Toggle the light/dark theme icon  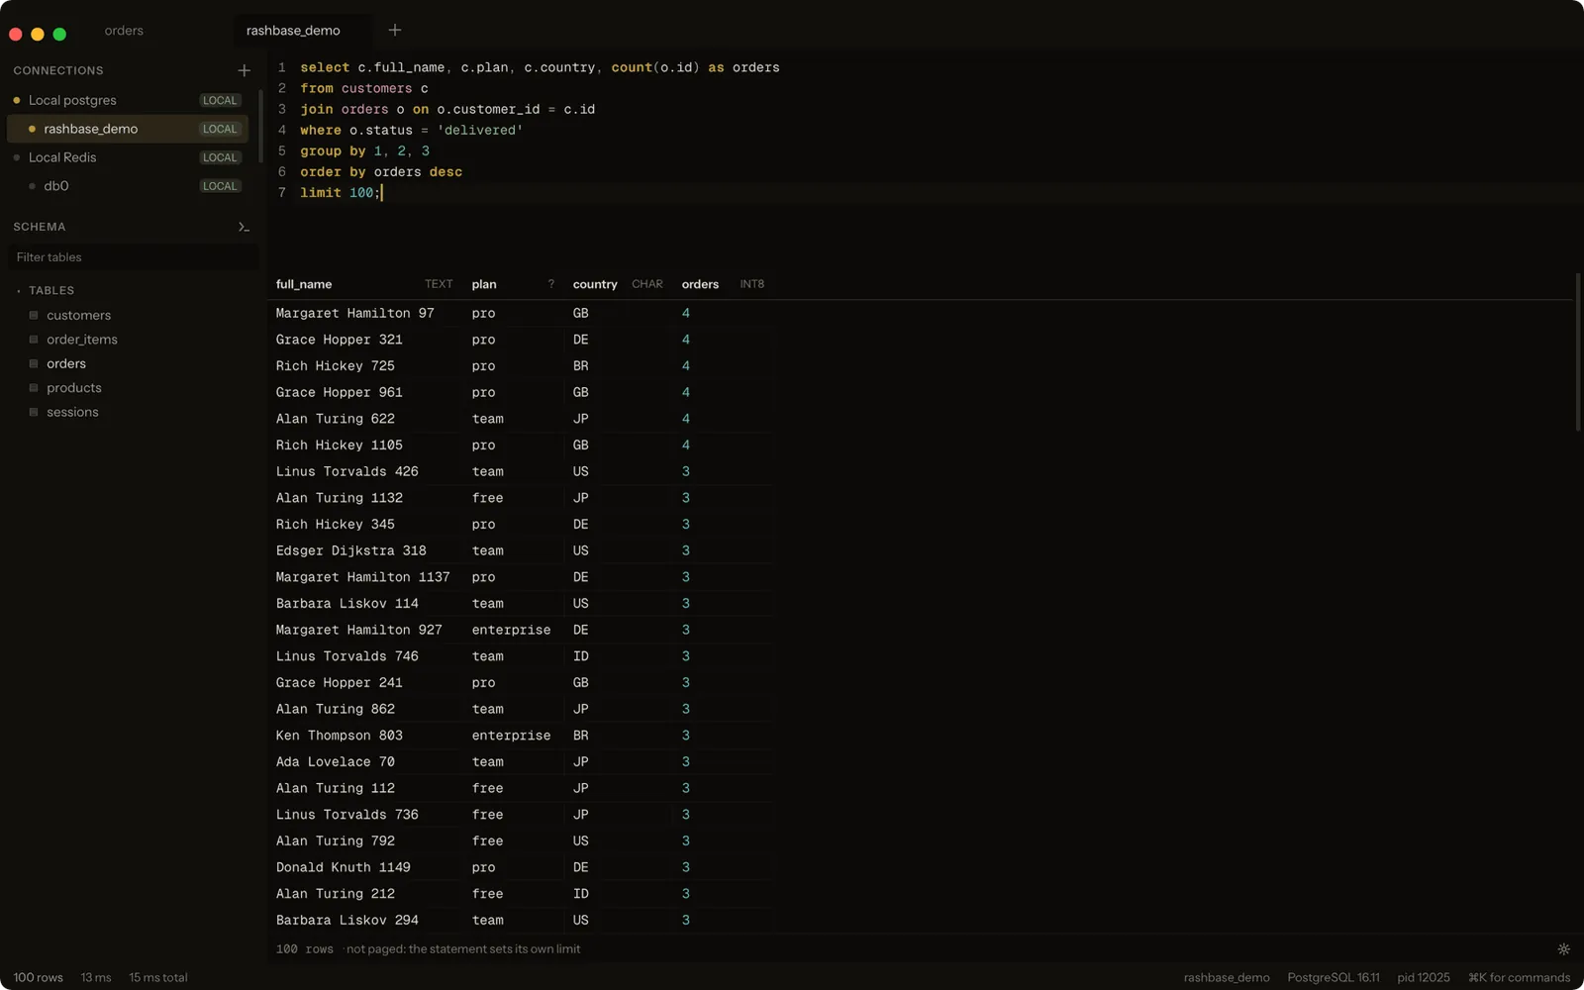1564,948
